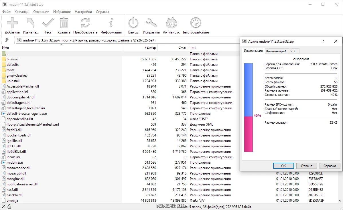Select the browser folder in list
Screen dimensions: 343x210
[13, 59]
